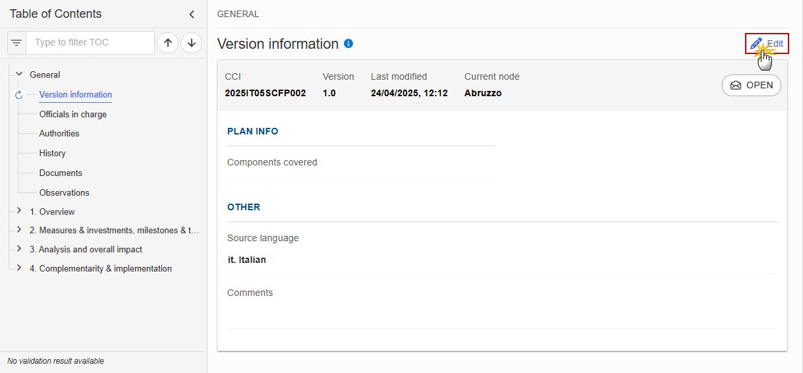803x373 pixels.
Task: Expand the 1. Overview section
Action: pos(19,212)
